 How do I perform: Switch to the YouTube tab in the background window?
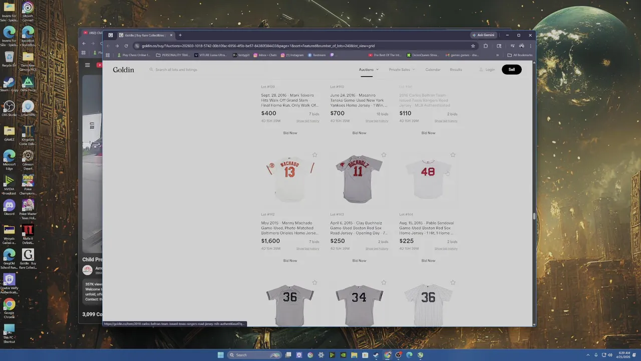click(93, 33)
